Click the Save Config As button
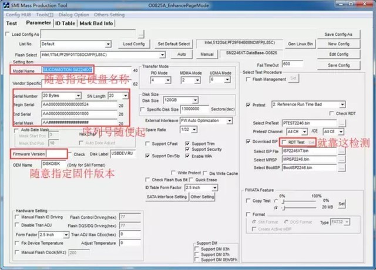This screenshot has height=270, width=376. [x=338, y=34]
